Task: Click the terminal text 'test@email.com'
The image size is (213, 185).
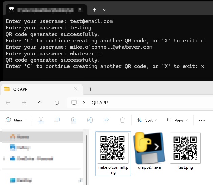Action: click(91, 21)
